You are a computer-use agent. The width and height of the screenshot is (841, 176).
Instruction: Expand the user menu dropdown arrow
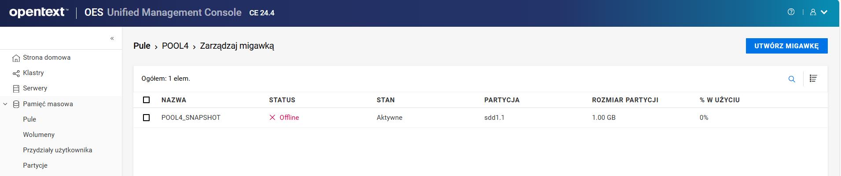[824, 12]
